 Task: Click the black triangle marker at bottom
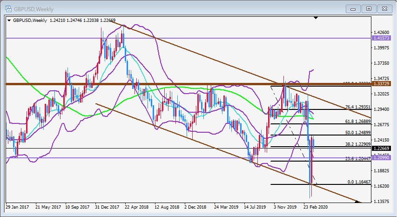357,202
